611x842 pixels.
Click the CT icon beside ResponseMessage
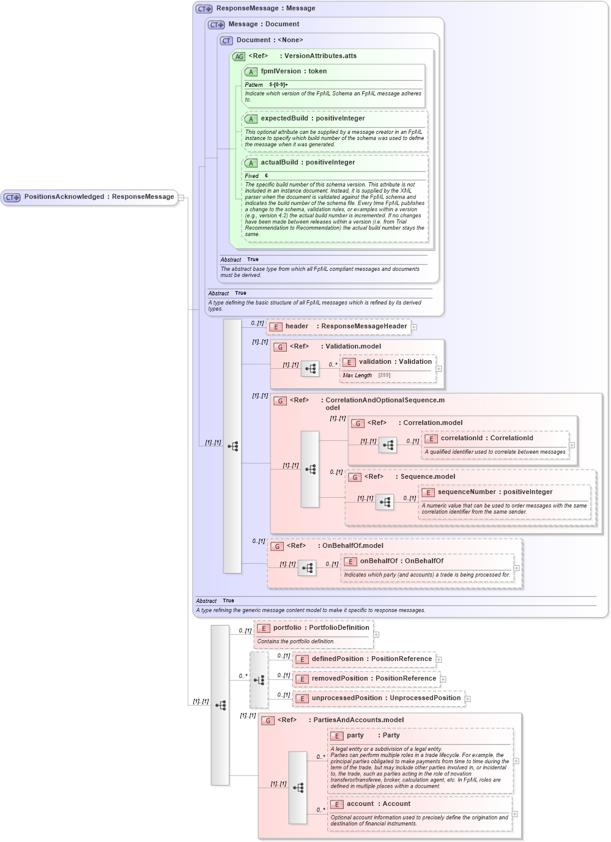click(204, 9)
